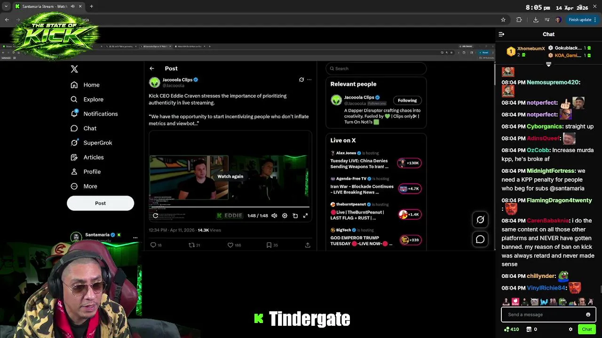Viewport: 602px width, 338px height.
Task: Click the Send a message chat field
Action: 548,315
